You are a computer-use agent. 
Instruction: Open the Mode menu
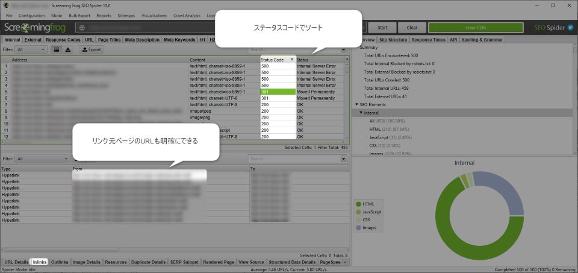pyautogui.click(x=57, y=16)
